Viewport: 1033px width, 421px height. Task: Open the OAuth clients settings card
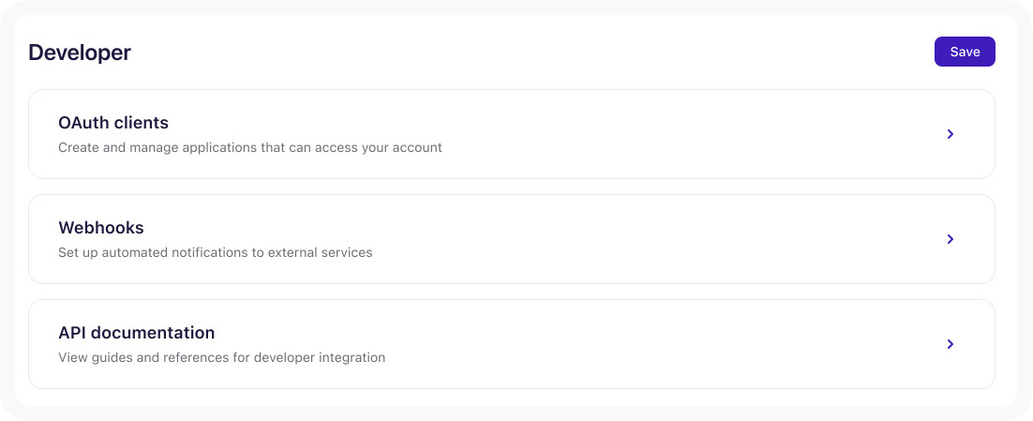point(511,134)
